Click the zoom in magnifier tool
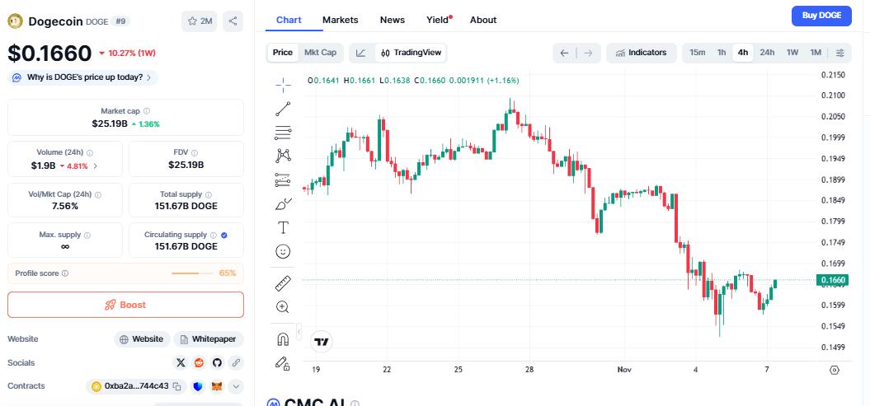The image size is (870, 406). 283,307
